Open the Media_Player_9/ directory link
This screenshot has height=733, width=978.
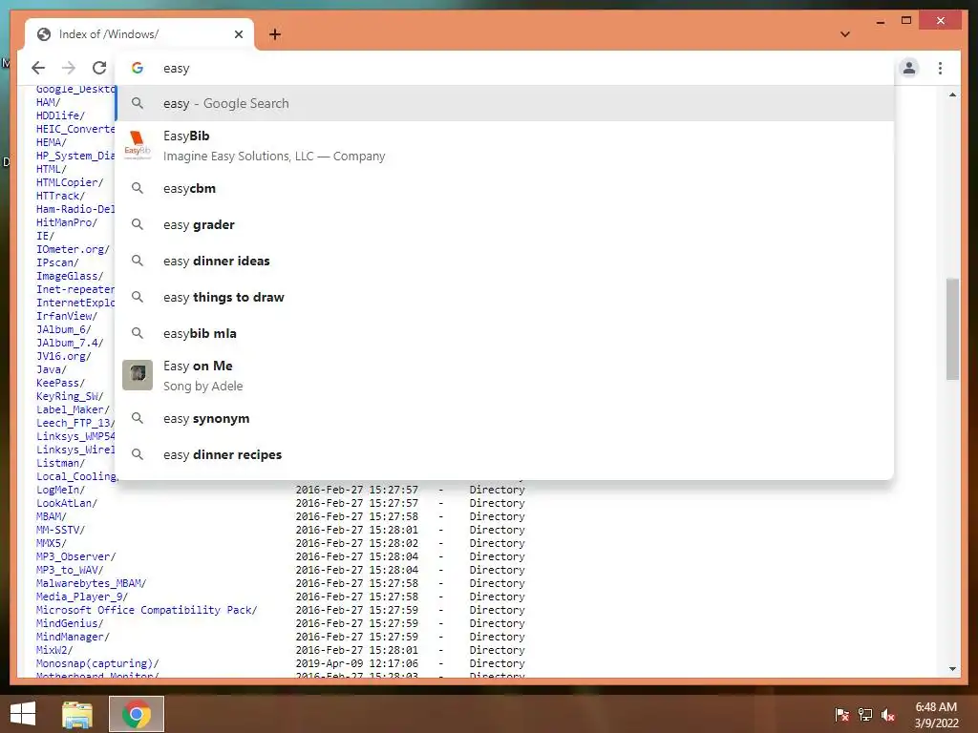tap(82, 597)
